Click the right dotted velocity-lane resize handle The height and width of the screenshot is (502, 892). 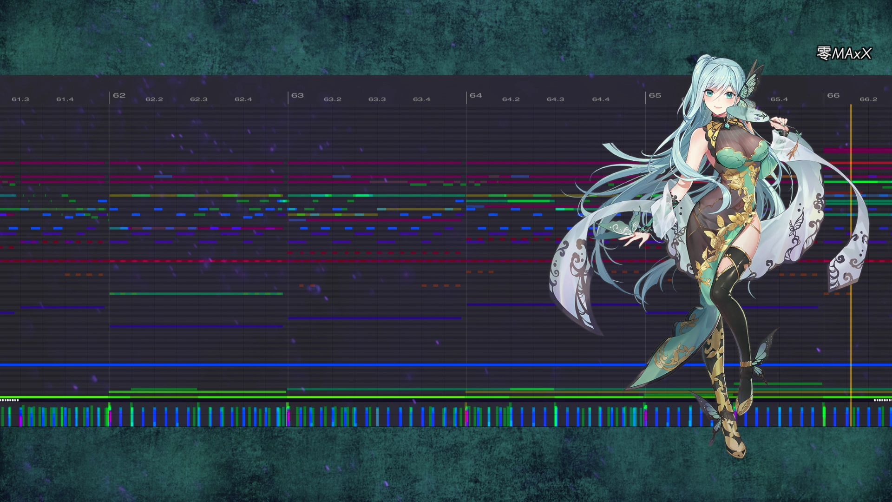click(883, 400)
